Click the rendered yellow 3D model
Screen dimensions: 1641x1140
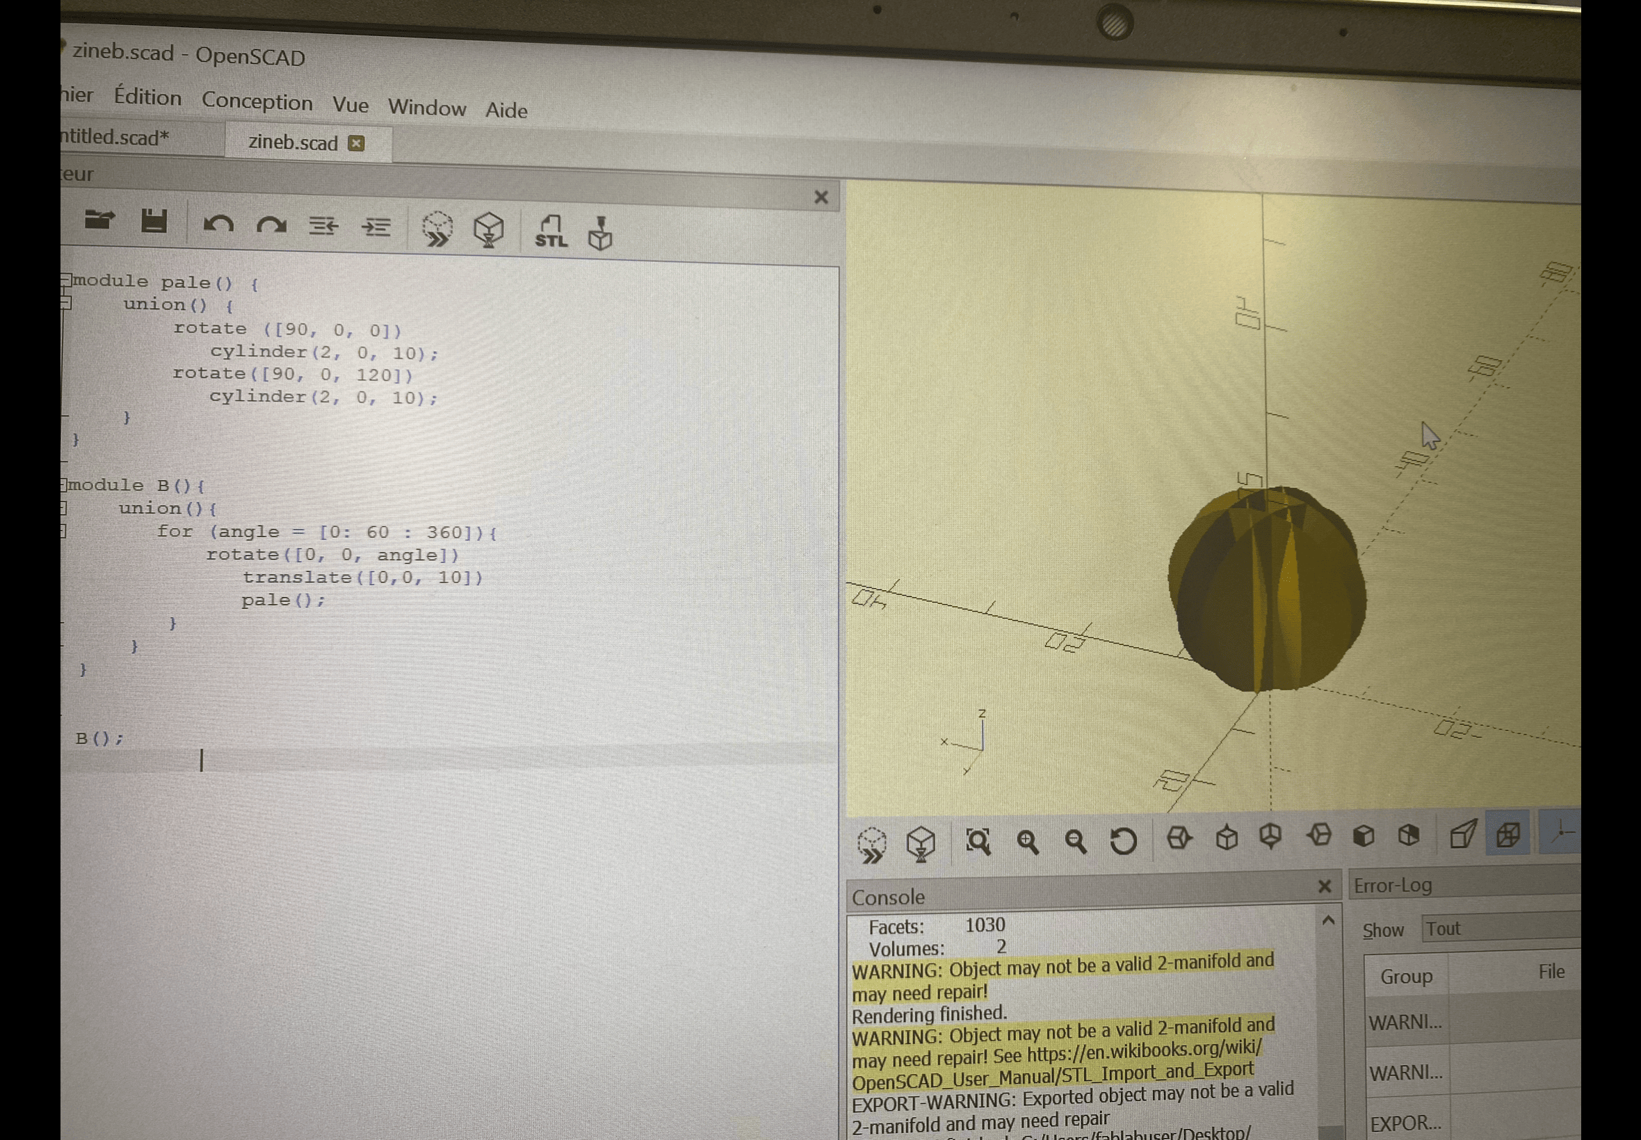click(1267, 589)
